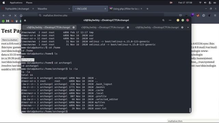Open the battery status indicator

click(x=215, y=3)
